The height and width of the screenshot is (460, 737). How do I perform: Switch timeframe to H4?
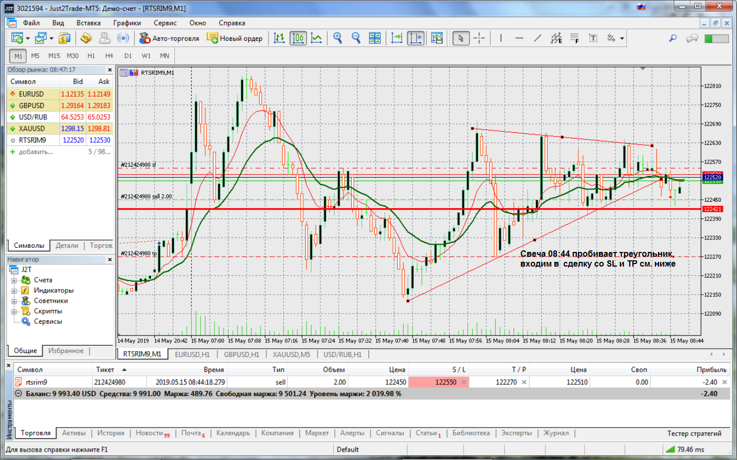tap(109, 56)
